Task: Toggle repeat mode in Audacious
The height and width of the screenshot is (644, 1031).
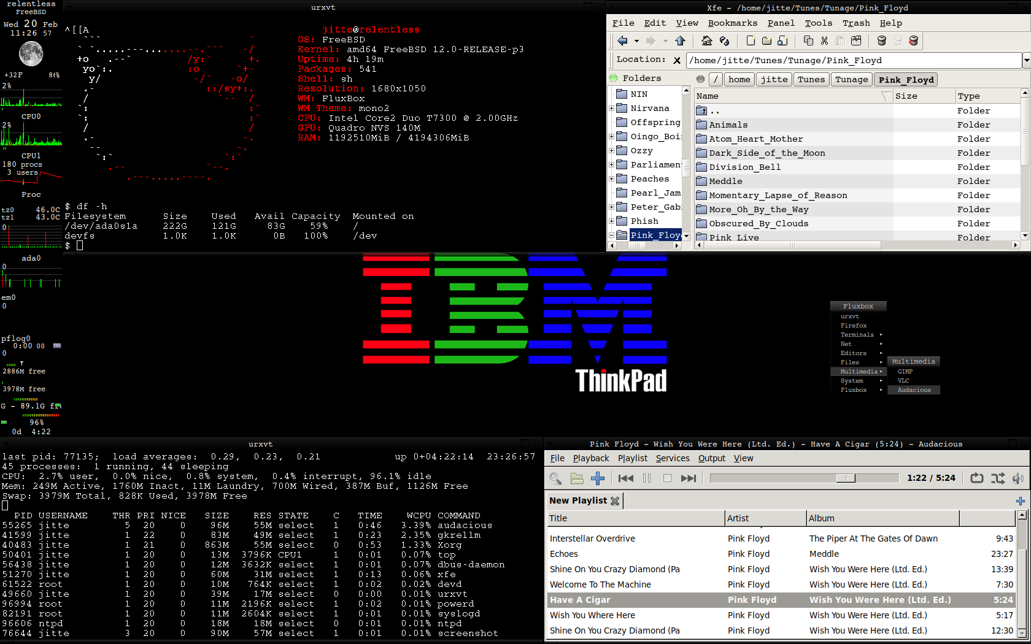Action: (976, 478)
